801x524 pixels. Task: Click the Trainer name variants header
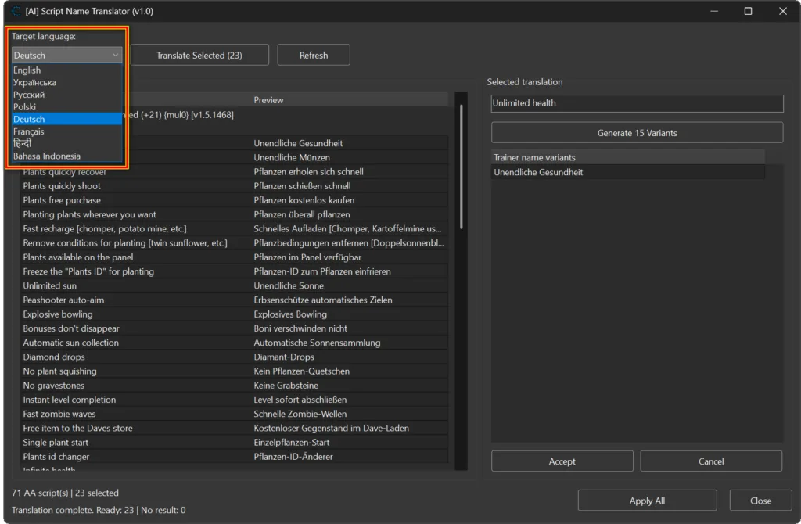628,157
